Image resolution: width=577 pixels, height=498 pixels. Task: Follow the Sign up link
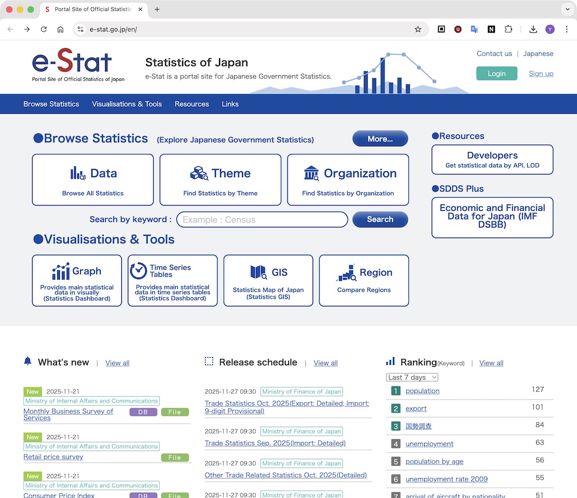pos(541,74)
